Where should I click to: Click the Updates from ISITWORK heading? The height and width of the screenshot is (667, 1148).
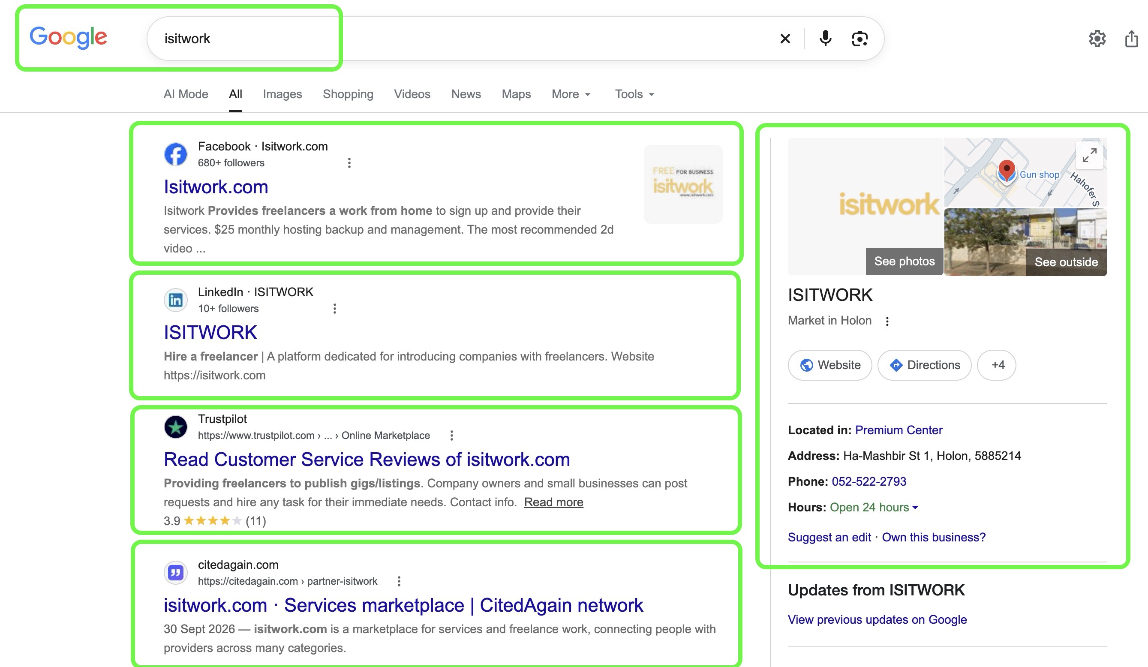coord(876,590)
